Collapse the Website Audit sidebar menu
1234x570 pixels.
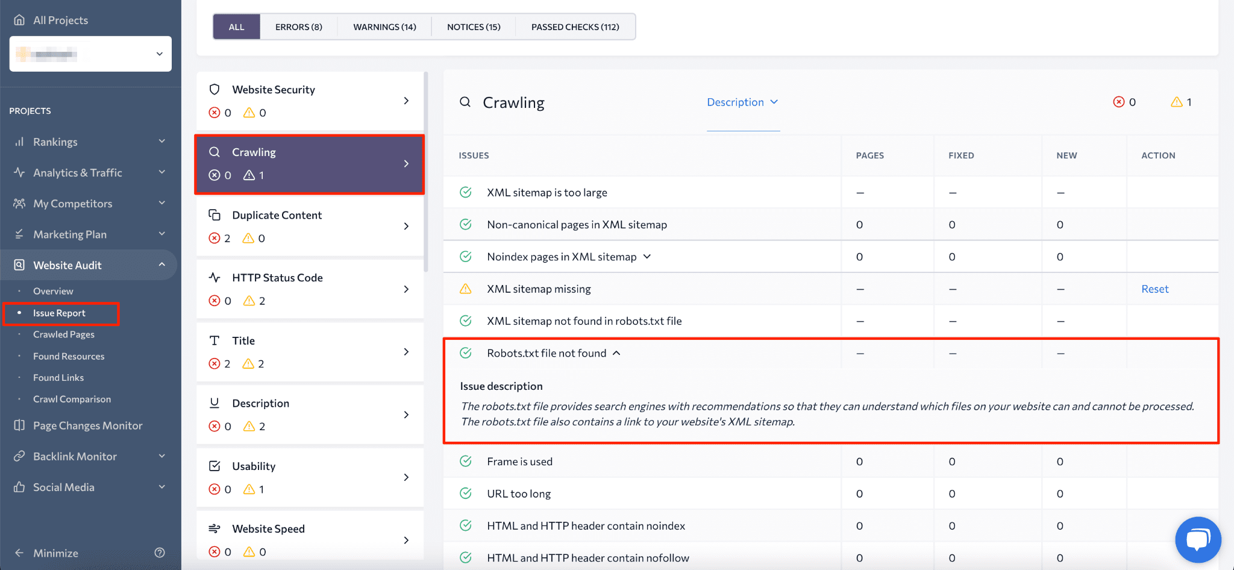pyautogui.click(x=161, y=265)
